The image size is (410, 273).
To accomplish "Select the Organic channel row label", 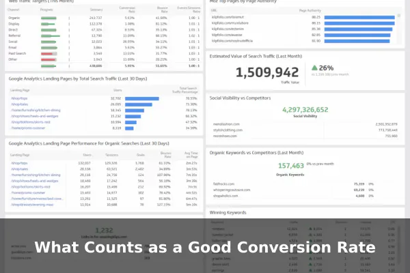I will [x=14, y=18].
